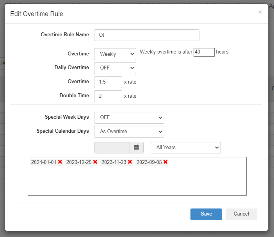Open the calendar date picker icon
This screenshot has height=237, width=274.
click(137, 147)
